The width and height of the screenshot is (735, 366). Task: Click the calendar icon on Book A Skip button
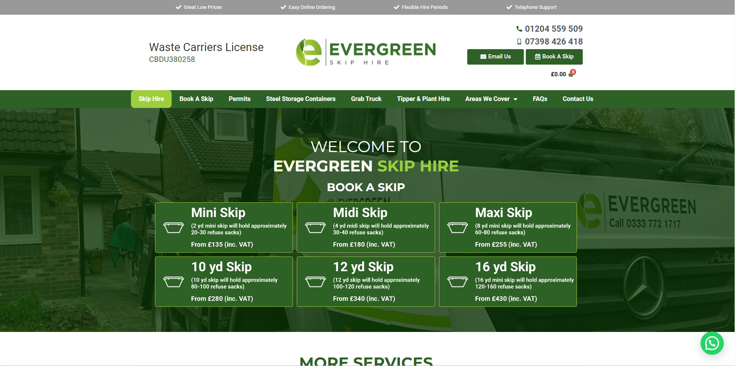[x=537, y=56]
